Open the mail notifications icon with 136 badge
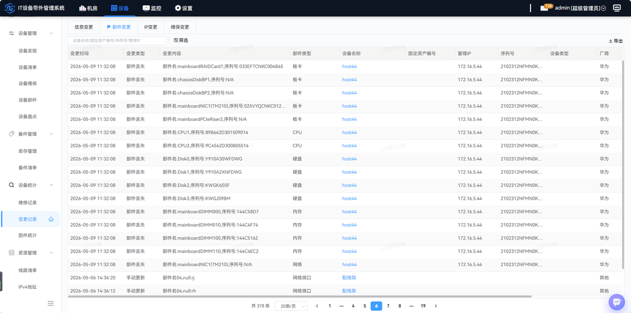 (x=544, y=8)
